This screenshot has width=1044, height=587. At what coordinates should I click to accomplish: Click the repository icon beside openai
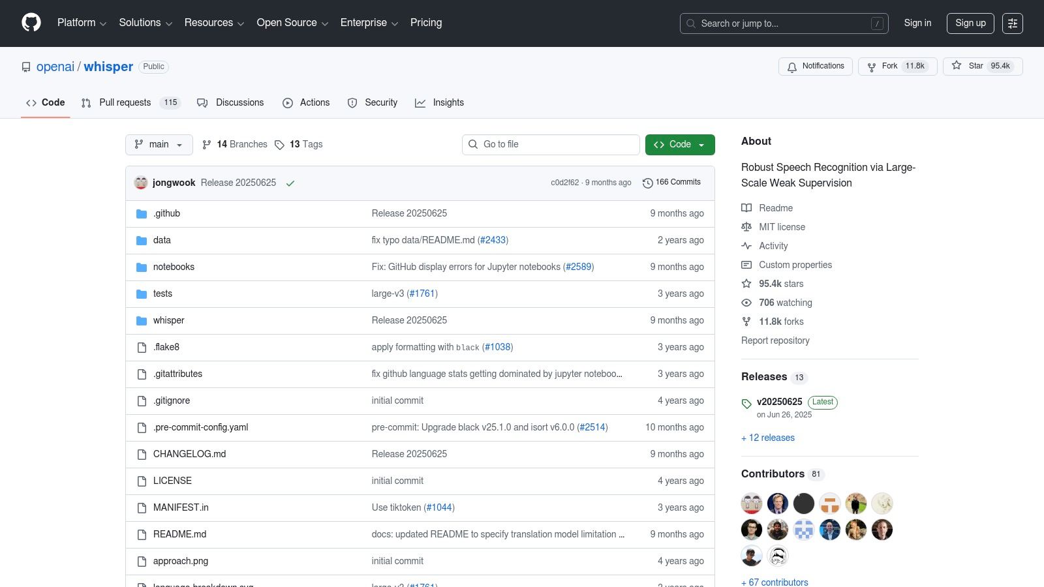(x=26, y=67)
